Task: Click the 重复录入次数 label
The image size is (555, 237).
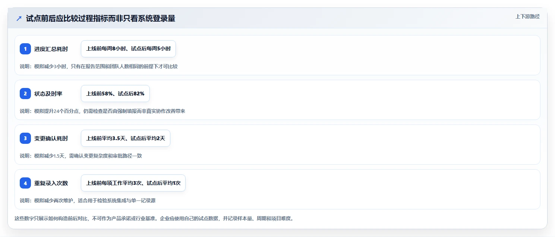Action: 51,183
